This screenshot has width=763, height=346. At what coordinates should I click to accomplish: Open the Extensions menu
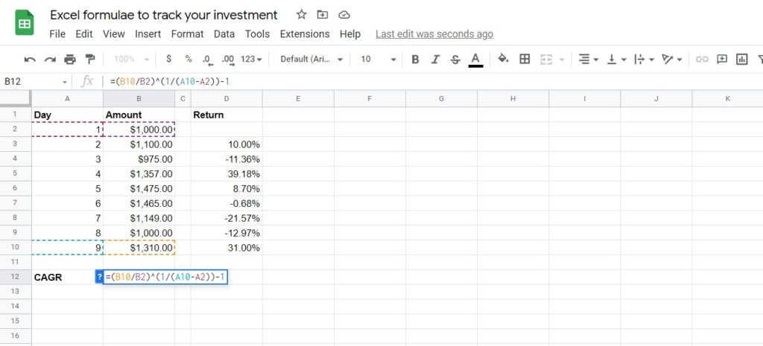click(x=304, y=34)
